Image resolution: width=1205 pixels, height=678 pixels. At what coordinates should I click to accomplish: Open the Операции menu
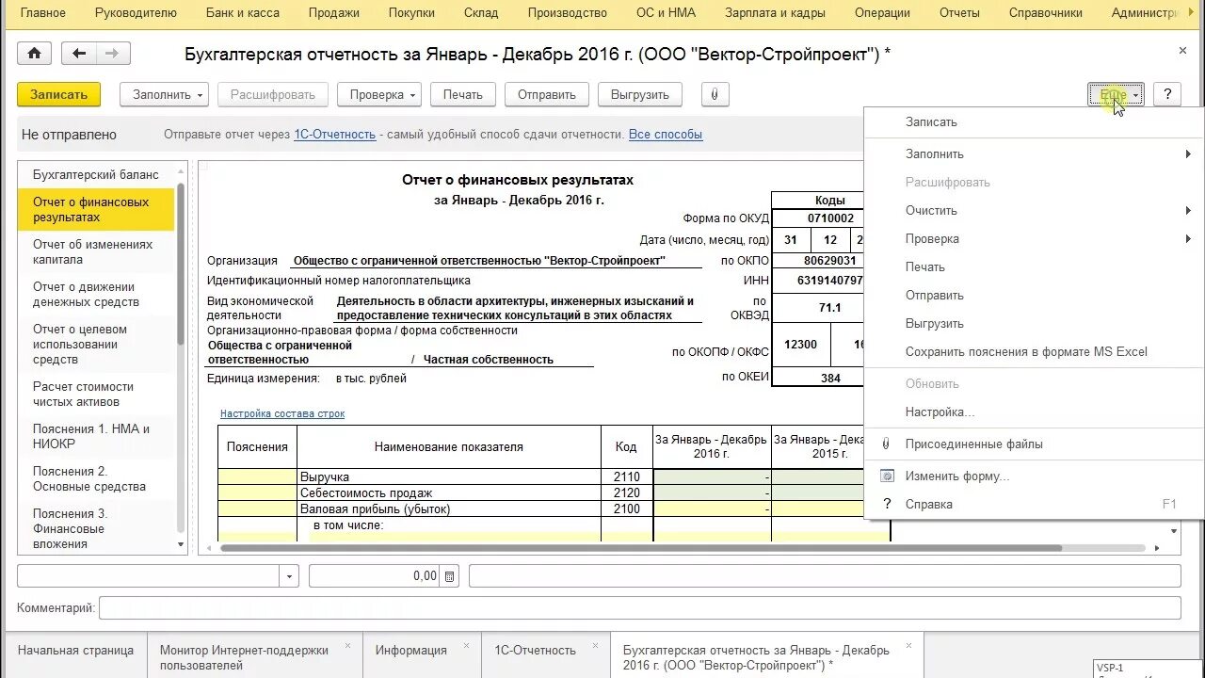click(882, 13)
